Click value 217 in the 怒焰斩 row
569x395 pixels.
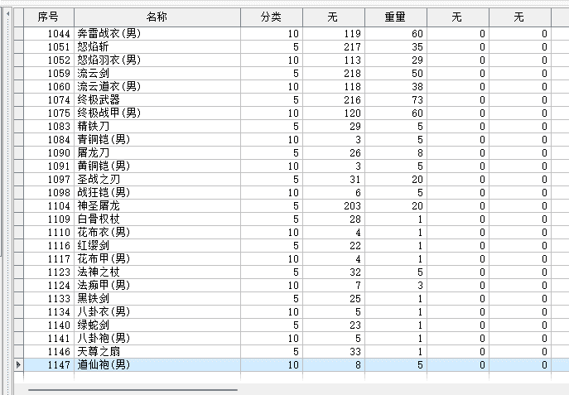pos(334,47)
